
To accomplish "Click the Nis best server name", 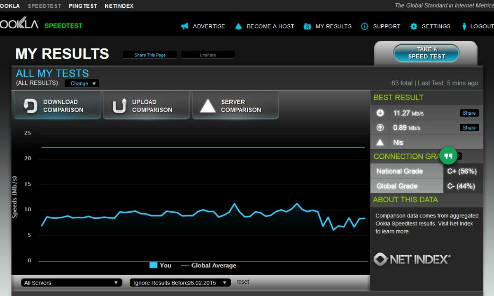I will pyautogui.click(x=398, y=143).
